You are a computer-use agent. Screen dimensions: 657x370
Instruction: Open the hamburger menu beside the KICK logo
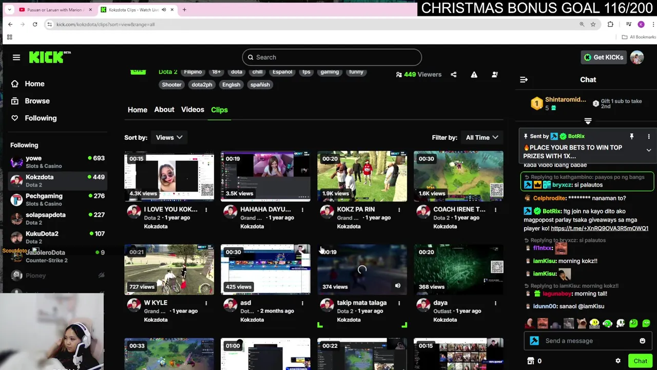[16, 58]
